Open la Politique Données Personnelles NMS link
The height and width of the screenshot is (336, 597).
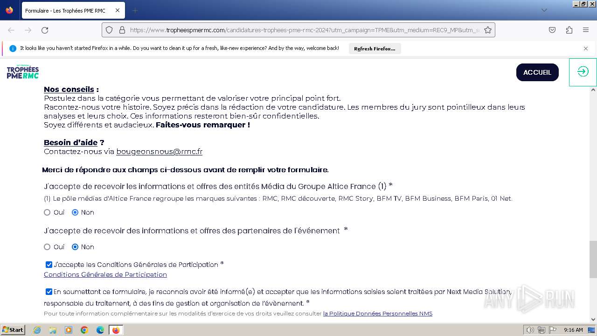(x=378, y=314)
